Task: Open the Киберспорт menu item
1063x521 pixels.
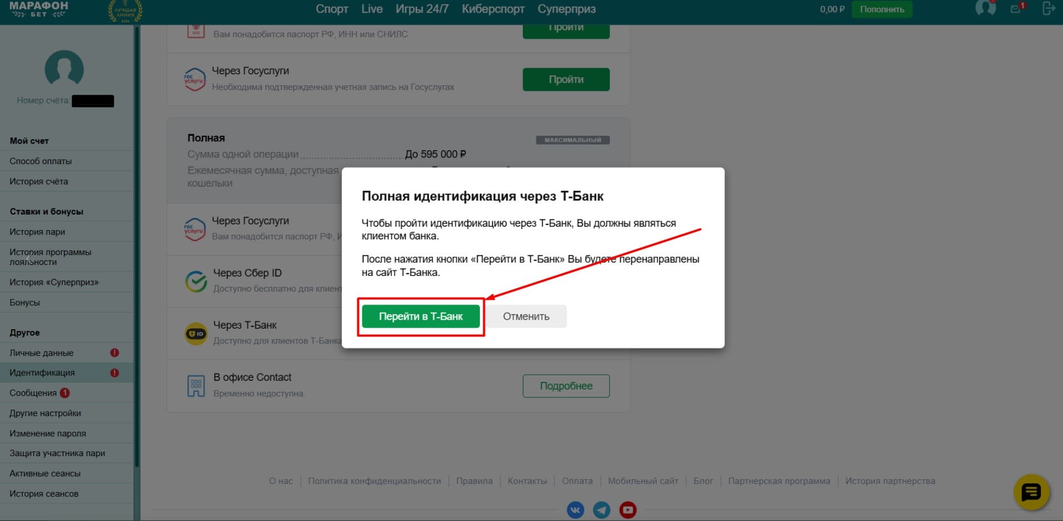Action: tap(493, 9)
